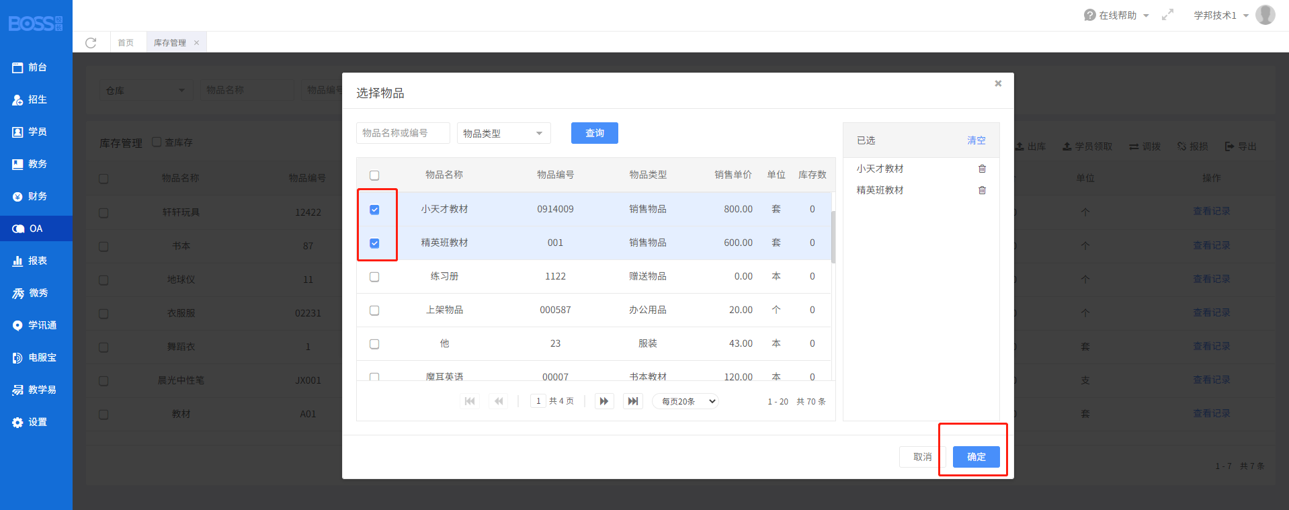The image size is (1289, 510).
Task: Go to first page of items
Action: coord(470,401)
